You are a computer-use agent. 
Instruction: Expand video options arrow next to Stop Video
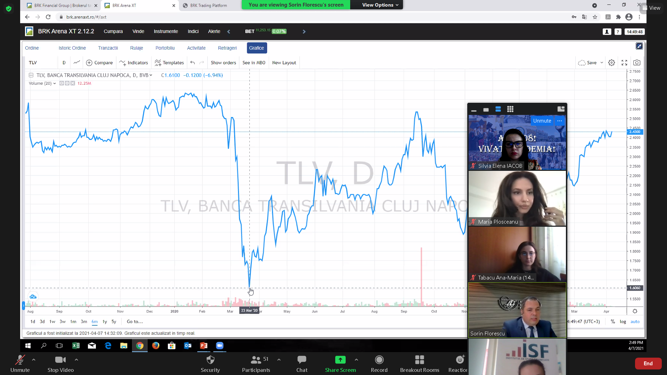(x=76, y=360)
